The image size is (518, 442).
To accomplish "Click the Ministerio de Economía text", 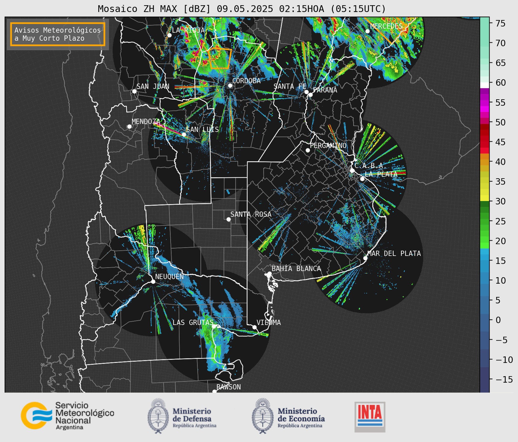I will click(301, 417).
